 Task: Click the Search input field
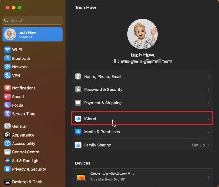(x=33, y=20)
